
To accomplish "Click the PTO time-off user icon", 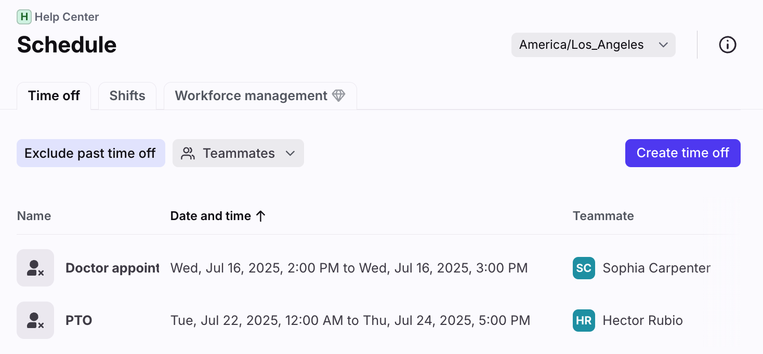I will [35, 320].
